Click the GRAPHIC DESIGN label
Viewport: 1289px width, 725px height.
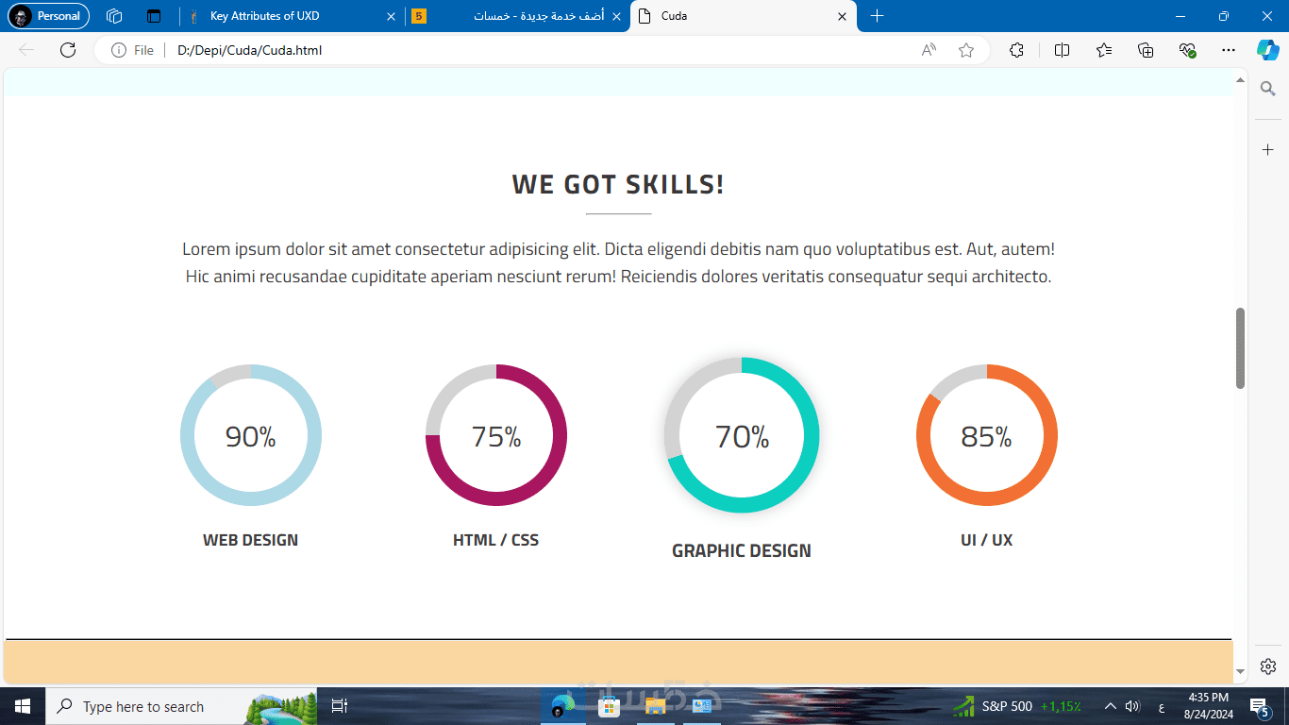tap(742, 550)
